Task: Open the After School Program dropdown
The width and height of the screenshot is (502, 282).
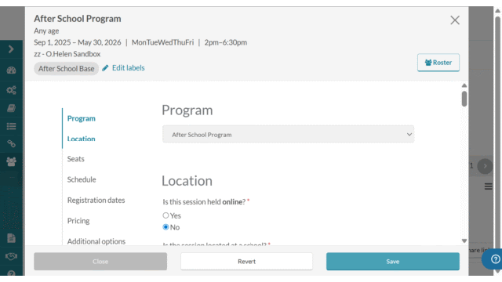Action: 288,134
